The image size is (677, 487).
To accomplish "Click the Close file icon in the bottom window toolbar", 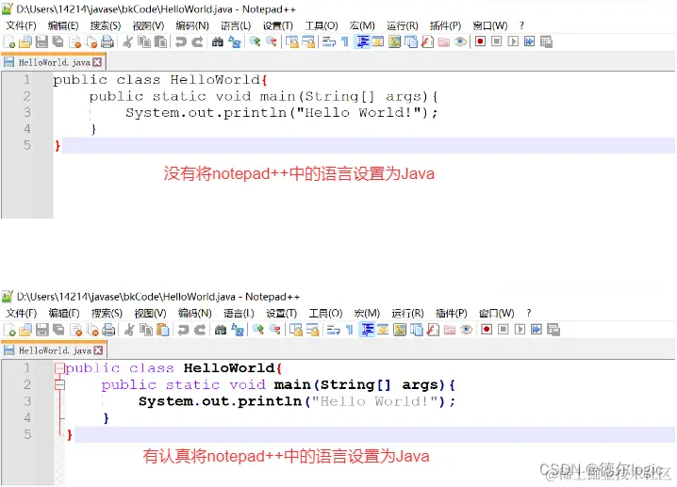I will 76,330.
